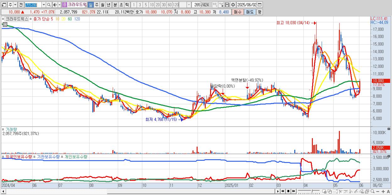Select the 주 weekly period button
Image resolution: width=392 pixels, height=195 pixels.
(96, 5)
